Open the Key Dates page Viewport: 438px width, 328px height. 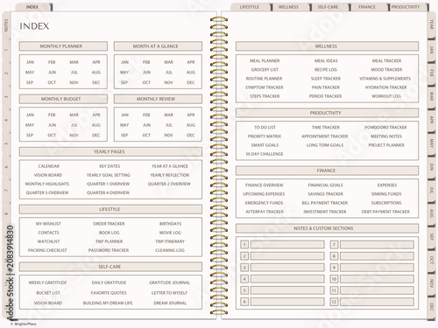(109, 166)
